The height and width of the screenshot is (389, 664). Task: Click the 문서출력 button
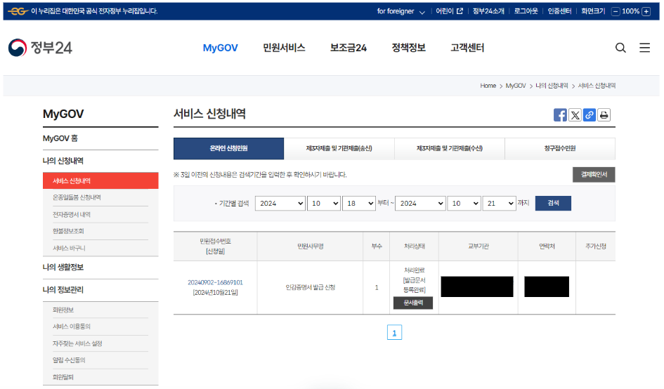click(x=413, y=303)
